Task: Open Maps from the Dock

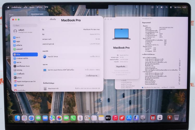Action: (x=52, y=118)
